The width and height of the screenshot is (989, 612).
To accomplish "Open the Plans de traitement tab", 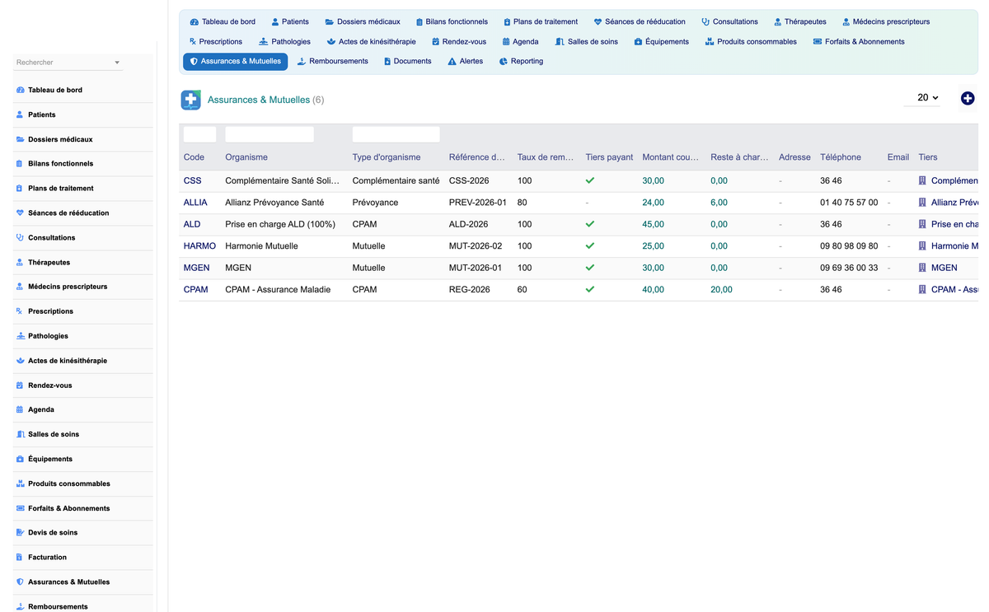I will tap(541, 21).
